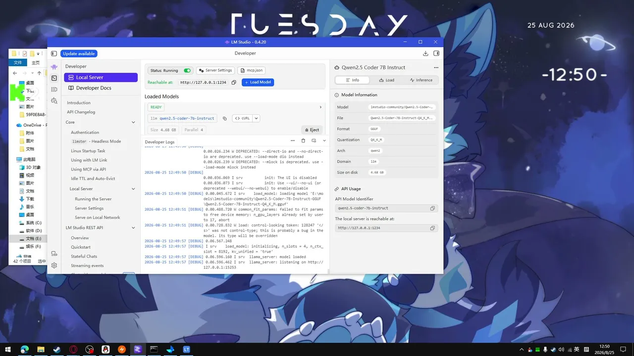Screen dimensions: 634x356
Task: Open the terminal window taskbar icon
Action: tap(154, 350)
